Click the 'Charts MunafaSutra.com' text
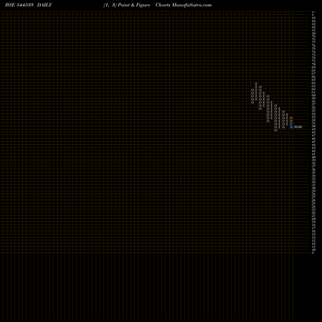This screenshot has height=322, width=322. tap(184, 5)
